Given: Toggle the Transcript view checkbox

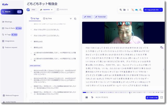Looking at the screenshot, I should (100, 17).
